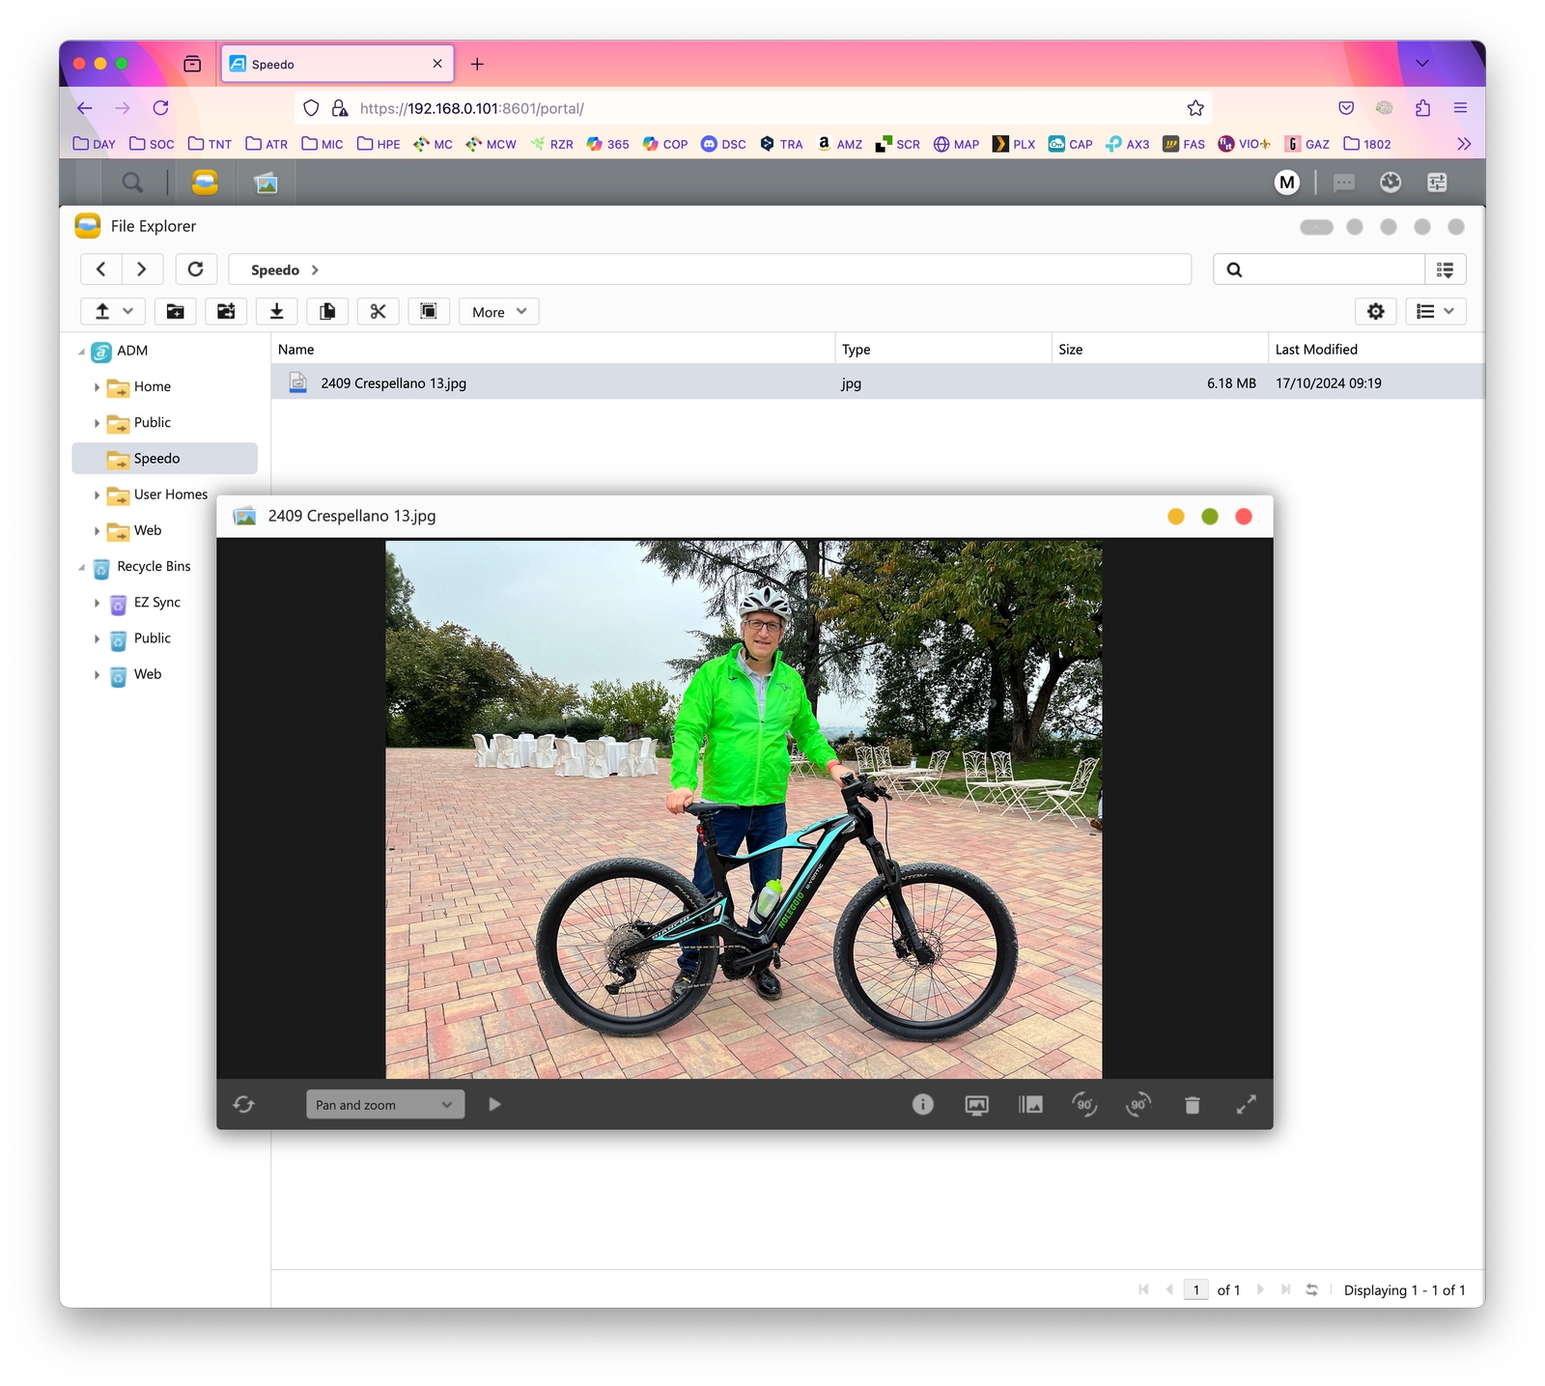Image resolution: width=1545 pixels, height=1386 pixels.
Task: Click the copy files toolbar icon
Action: click(327, 311)
